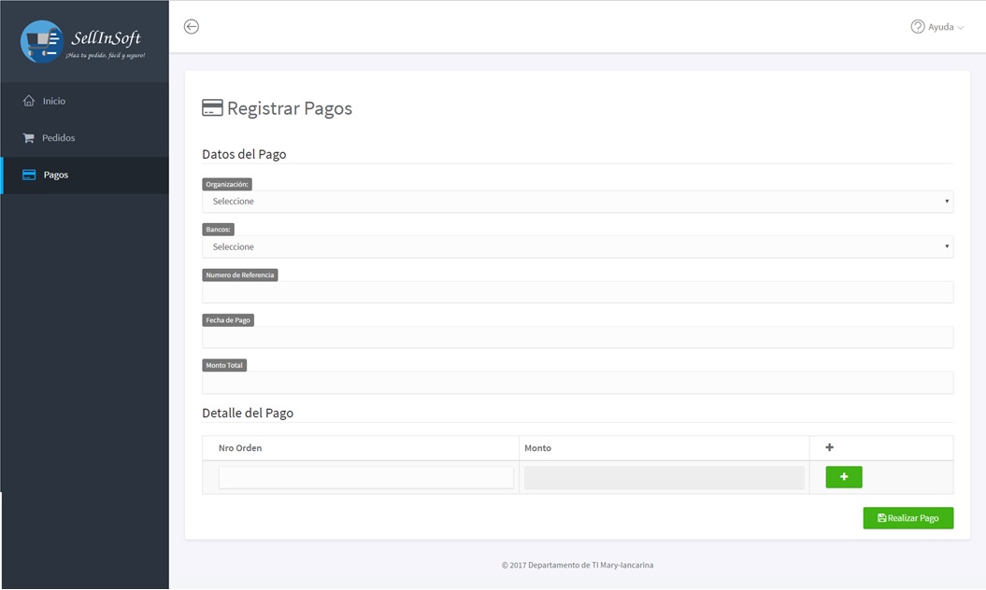Click the credit card icon beside Registrar Pagos
This screenshot has height=590, width=986.
coord(212,107)
